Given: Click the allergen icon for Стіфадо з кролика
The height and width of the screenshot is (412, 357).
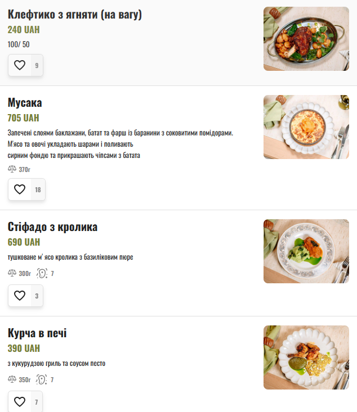Looking at the screenshot, I should point(42,273).
